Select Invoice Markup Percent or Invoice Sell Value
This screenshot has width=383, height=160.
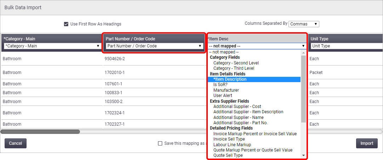255,134
